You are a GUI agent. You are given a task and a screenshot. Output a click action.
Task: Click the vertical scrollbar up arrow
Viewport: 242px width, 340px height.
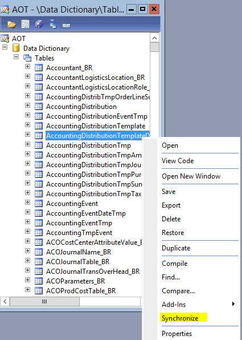154,38
